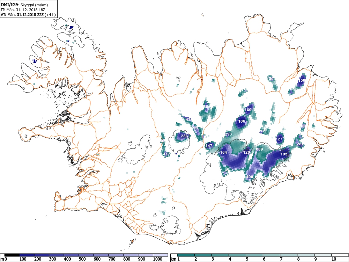This screenshot has height=262, width=349.
Task: Click the visibility value 105 on the map
Action: point(284,154)
